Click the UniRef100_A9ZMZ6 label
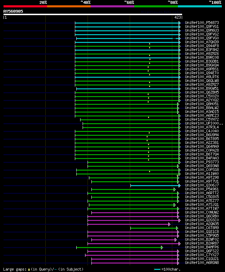 point(202,53)
